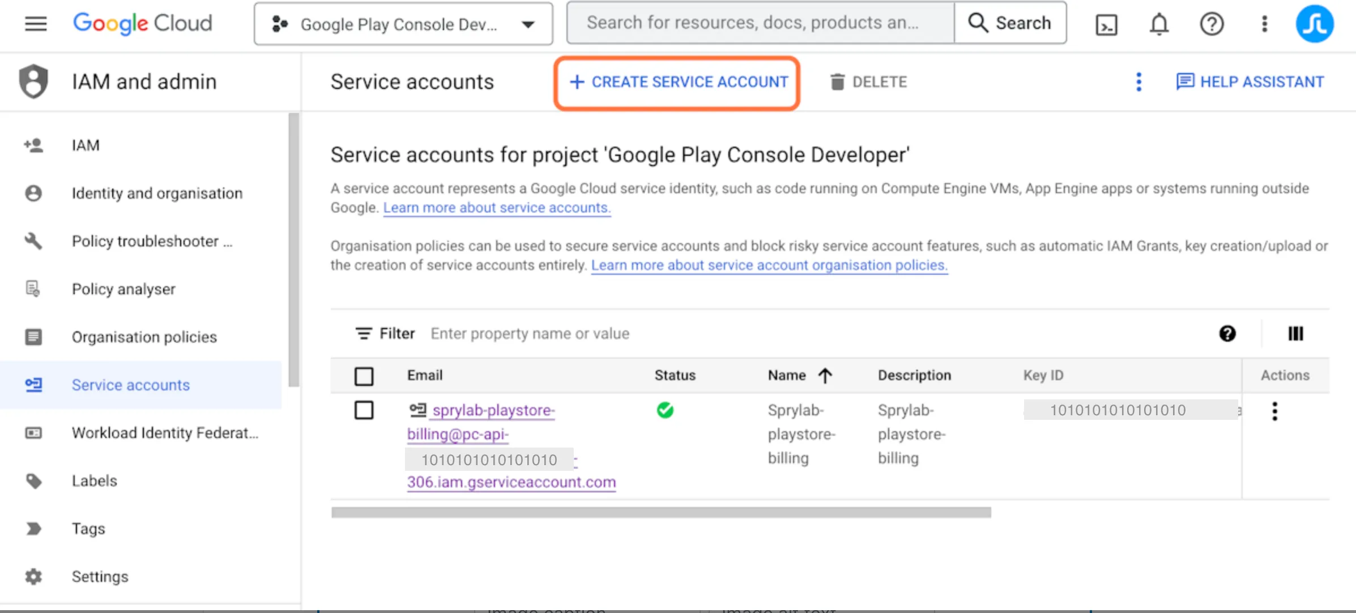
Task: Focus the search resources input field
Action: pyautogui.click(x=761, y=23)
